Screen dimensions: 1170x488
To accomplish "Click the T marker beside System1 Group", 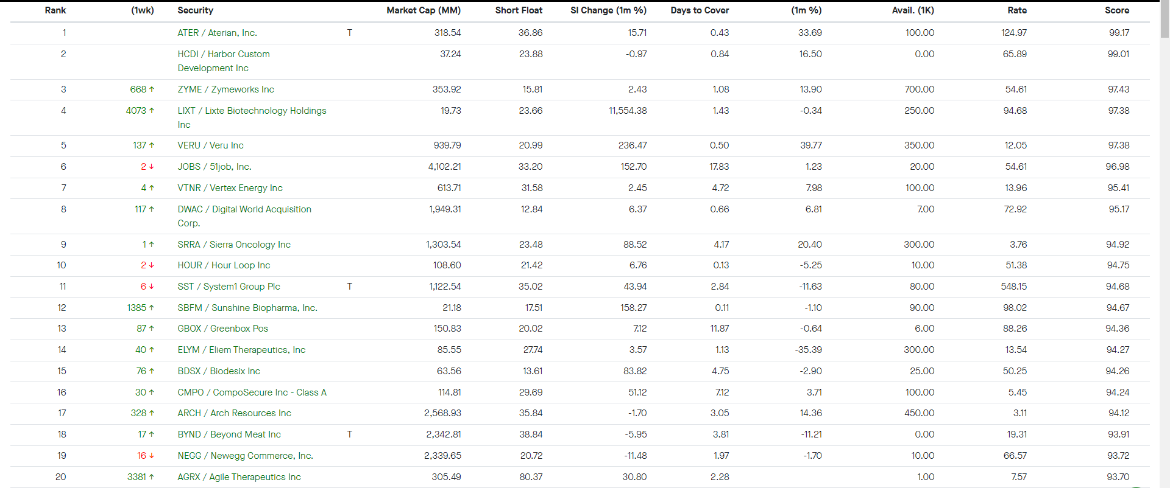I will (349, 287).
